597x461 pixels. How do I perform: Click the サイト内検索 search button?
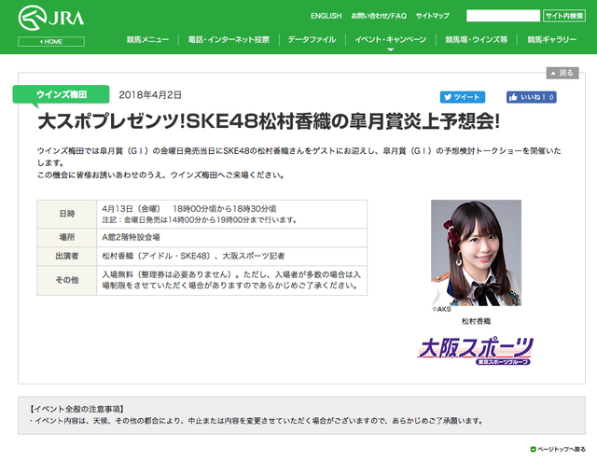(x=563, y=16)
